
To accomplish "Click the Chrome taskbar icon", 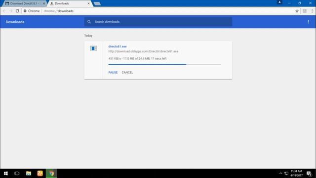I will [51, 174].
